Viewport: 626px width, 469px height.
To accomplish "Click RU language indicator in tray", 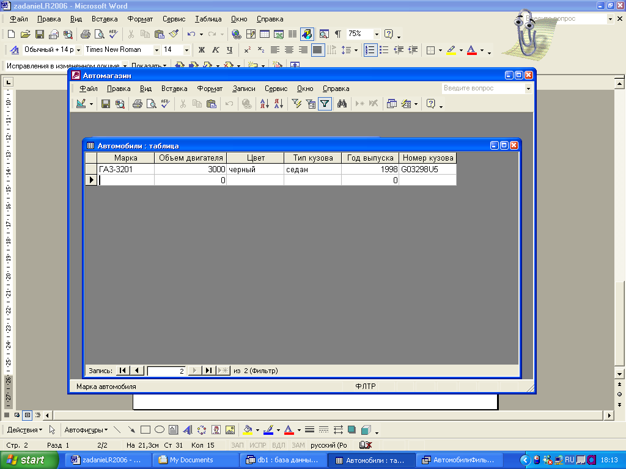I will pyautogui.click(x=569, y=460).
